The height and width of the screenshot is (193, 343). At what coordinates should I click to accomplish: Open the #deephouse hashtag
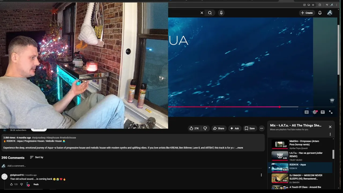(53, 138)
